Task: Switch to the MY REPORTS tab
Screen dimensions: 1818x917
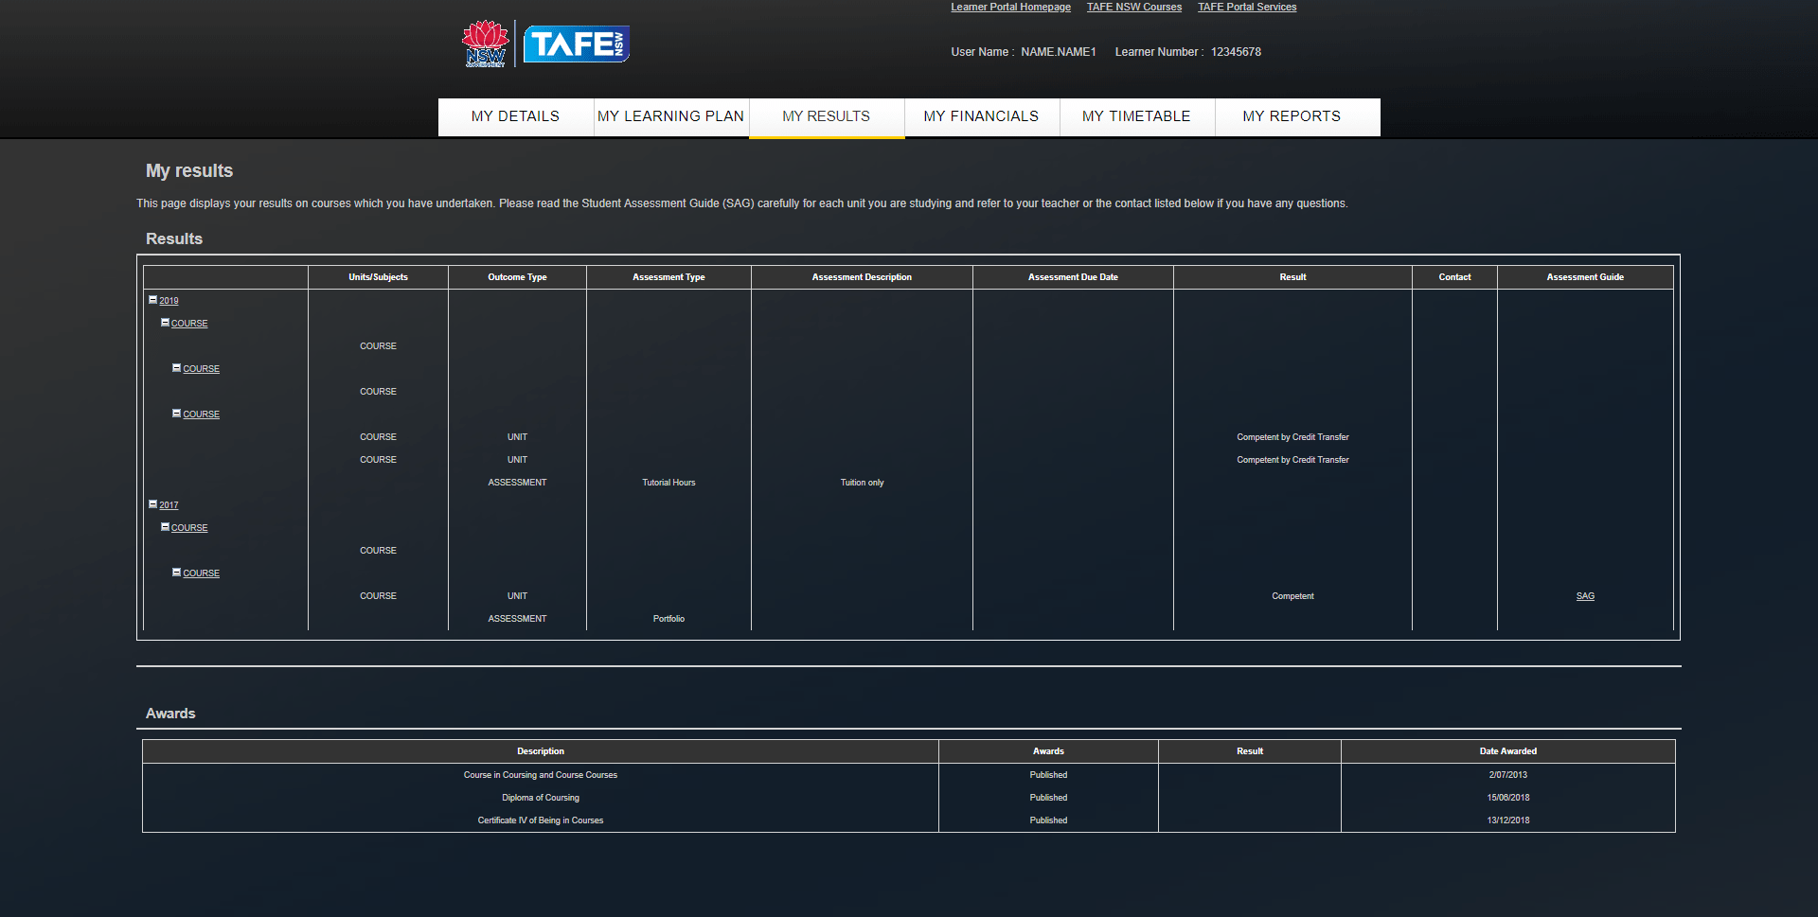Action: (x=1292, y=116)
